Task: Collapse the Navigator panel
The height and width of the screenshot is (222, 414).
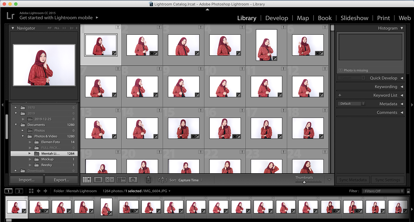Action: pos(13,28)
